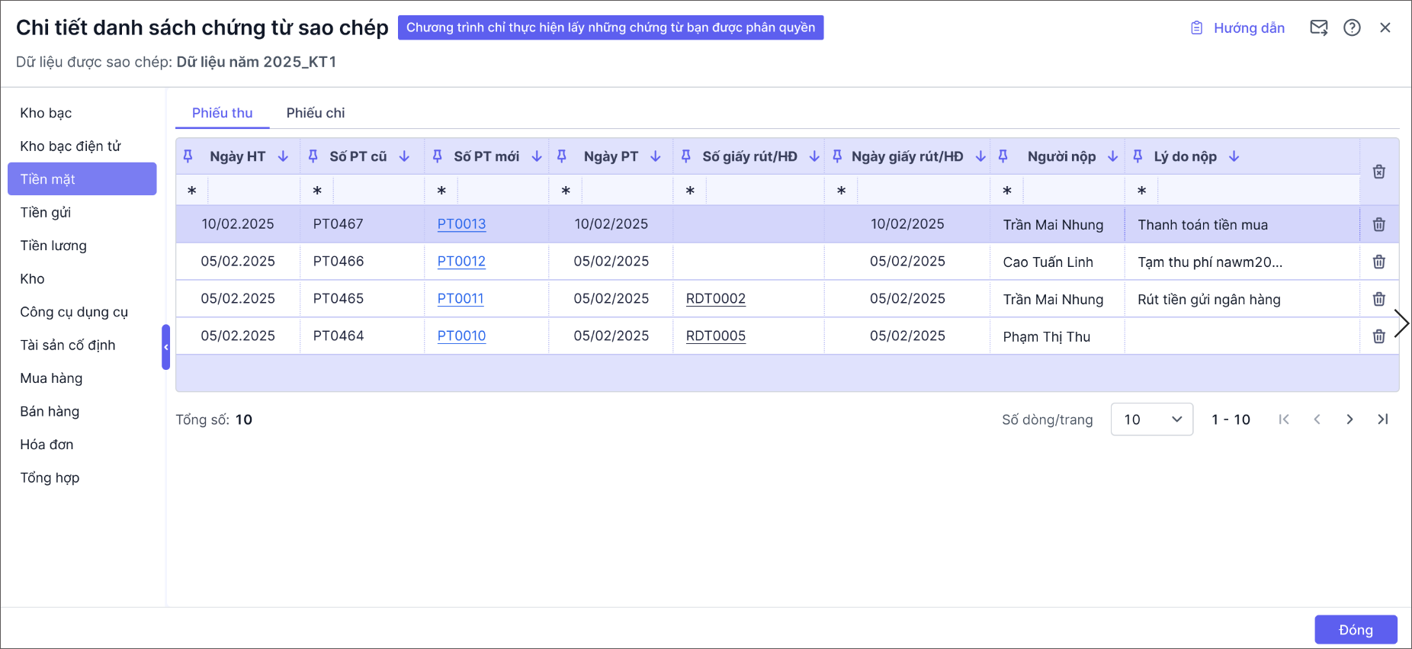Click trash icon on PT0464 row
1412x649 pixels.
[x=1378, y=336]
